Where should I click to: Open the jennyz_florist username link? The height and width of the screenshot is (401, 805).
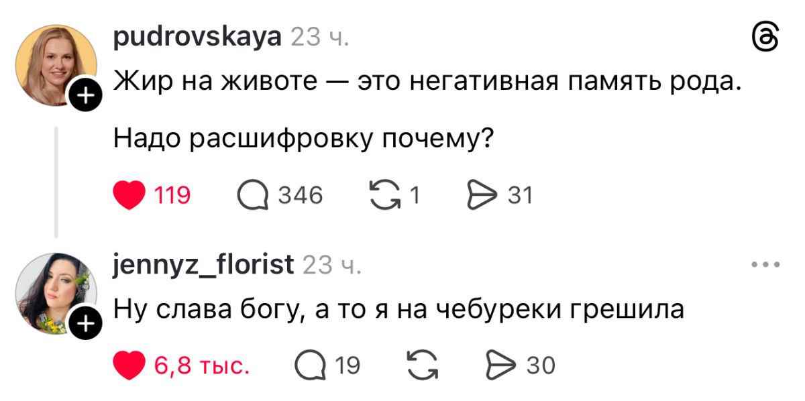(x=204, y=265)
